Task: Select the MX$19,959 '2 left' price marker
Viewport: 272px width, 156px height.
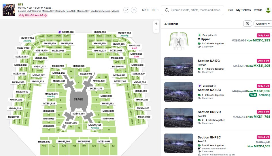Action: (136, 55)
